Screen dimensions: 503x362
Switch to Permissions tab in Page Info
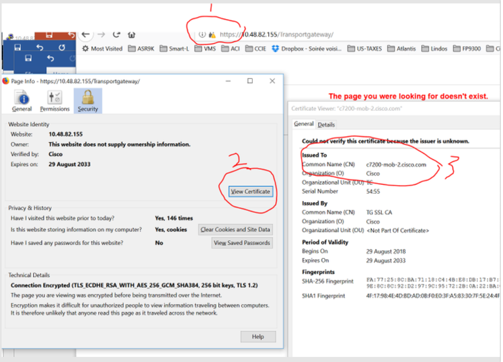click(x=55, y=101)
